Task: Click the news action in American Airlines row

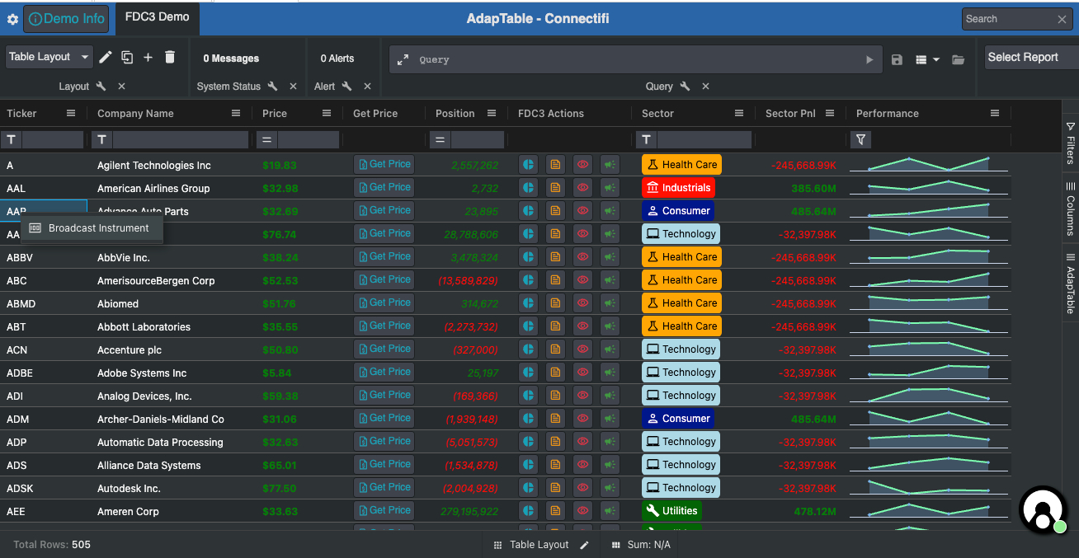Action: 555,188
